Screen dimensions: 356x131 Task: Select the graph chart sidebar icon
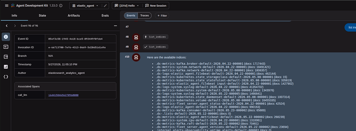pos(6,67)
